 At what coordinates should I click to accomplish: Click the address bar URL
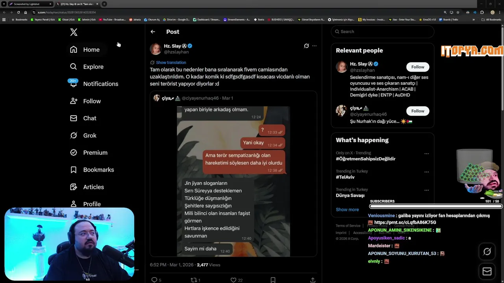67,12
